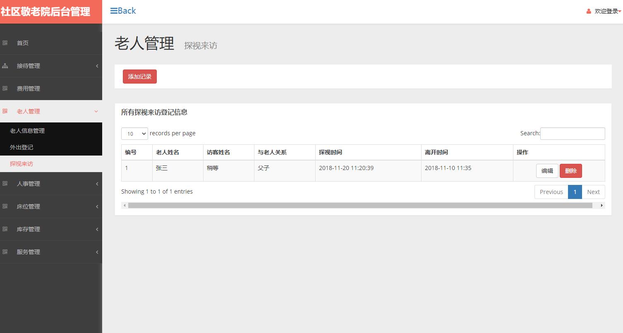Click the 人事管理 sidebar icon

click(x=5, y=184)
